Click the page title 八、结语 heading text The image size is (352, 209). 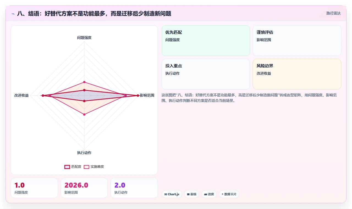click(x=94, y=13)
